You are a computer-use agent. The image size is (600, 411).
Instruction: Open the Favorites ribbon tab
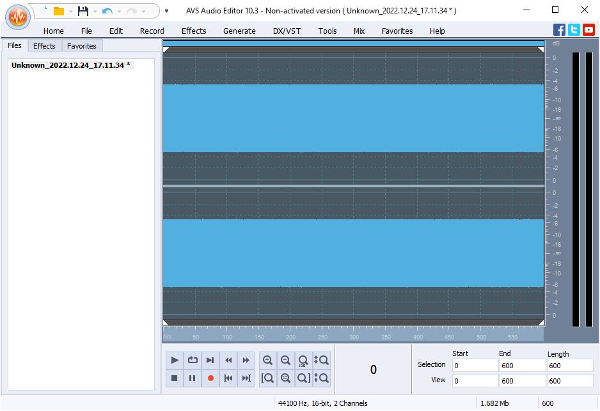(397, 31)
